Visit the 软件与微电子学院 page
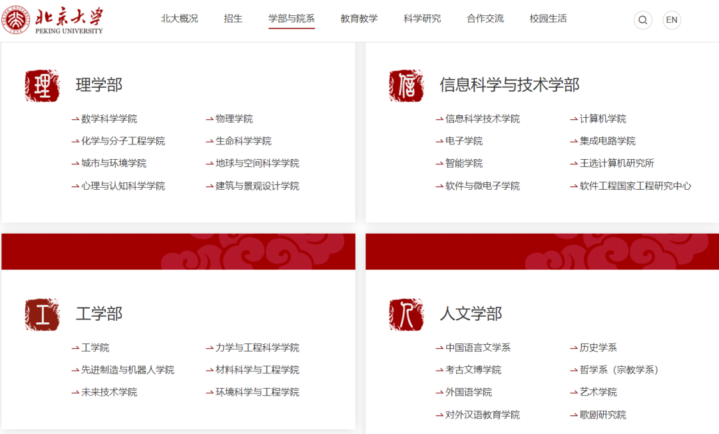 tap(485, 185)
